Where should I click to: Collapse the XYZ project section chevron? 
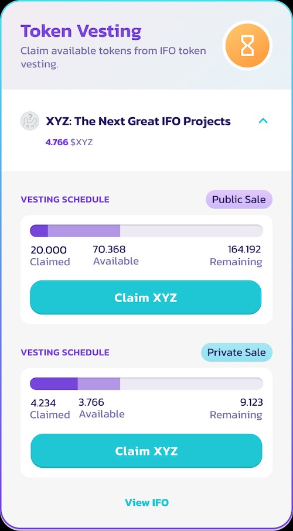pyautogui.click(x=263, y=121)
